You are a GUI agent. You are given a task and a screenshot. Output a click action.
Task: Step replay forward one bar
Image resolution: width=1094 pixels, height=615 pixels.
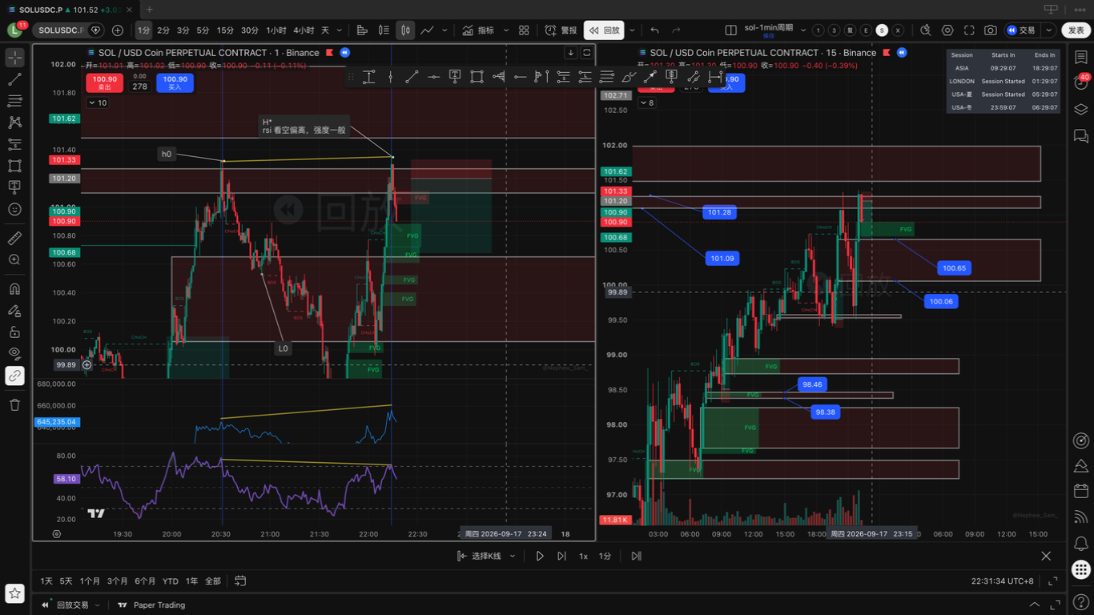(561, 556)
